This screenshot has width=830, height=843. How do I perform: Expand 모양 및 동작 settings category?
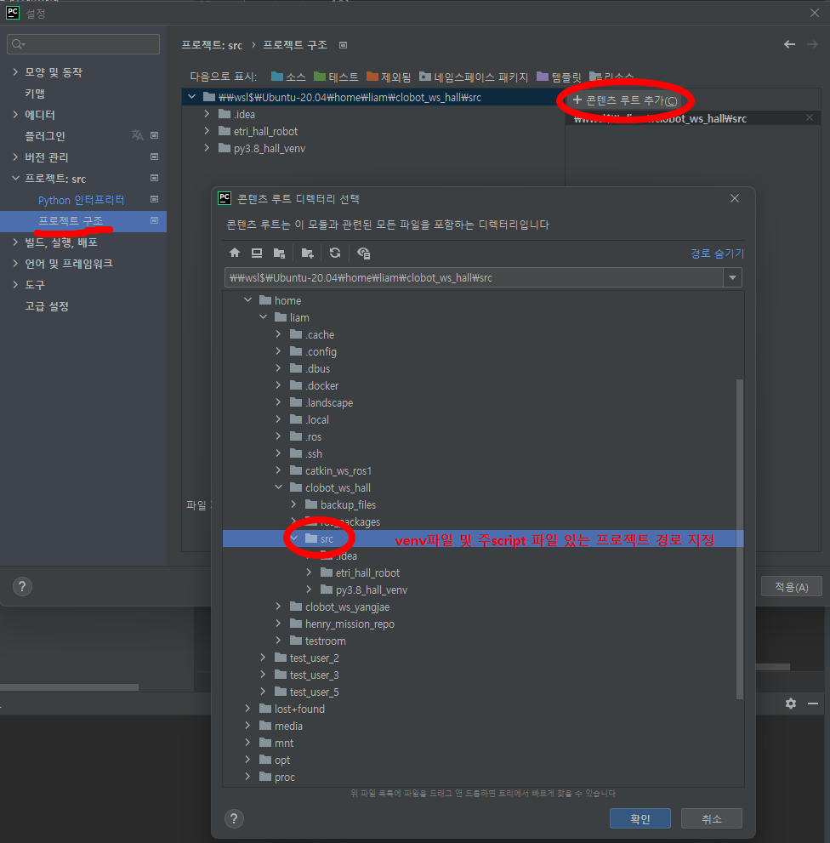(15, 72)
